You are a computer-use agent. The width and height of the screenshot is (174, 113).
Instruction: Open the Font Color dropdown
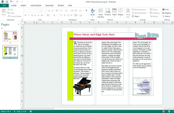tap(55, 15)
